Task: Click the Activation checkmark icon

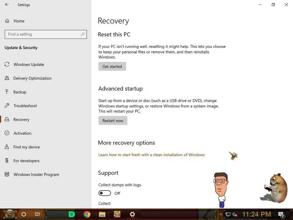Action: click(7, 133)
